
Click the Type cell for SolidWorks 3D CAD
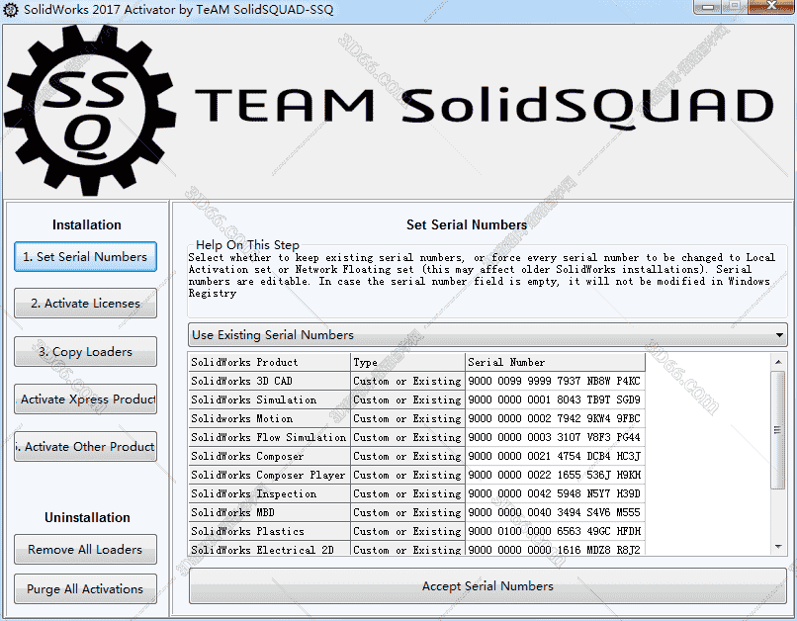[x=406, y=382]
